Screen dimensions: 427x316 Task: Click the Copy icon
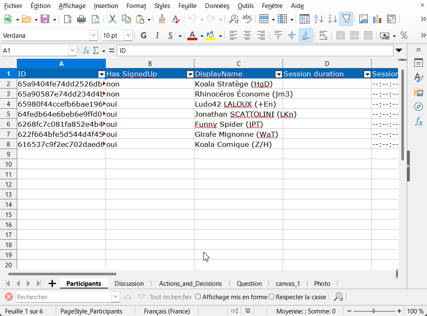point(126,19)
